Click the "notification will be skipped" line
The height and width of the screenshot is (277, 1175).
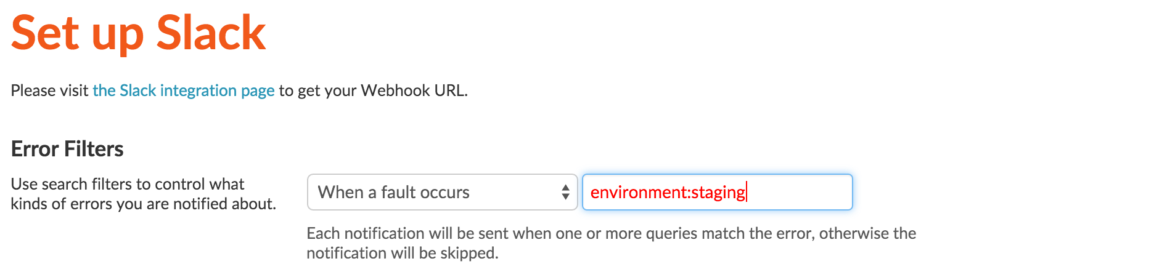(402, 253)
